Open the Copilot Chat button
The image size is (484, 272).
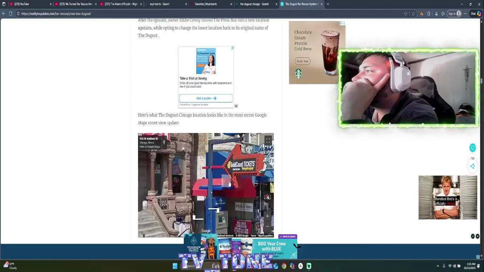476,14
